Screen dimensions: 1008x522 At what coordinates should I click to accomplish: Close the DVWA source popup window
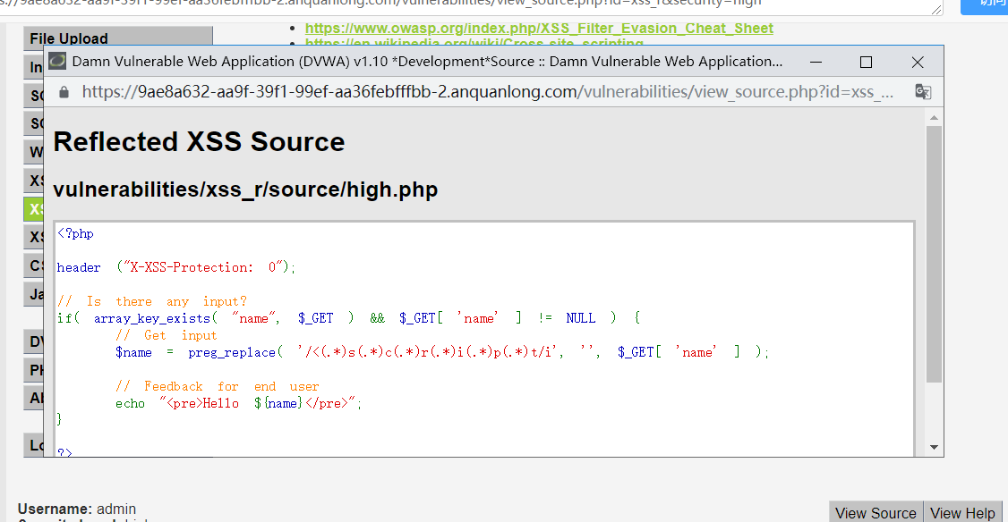(918, 62)
